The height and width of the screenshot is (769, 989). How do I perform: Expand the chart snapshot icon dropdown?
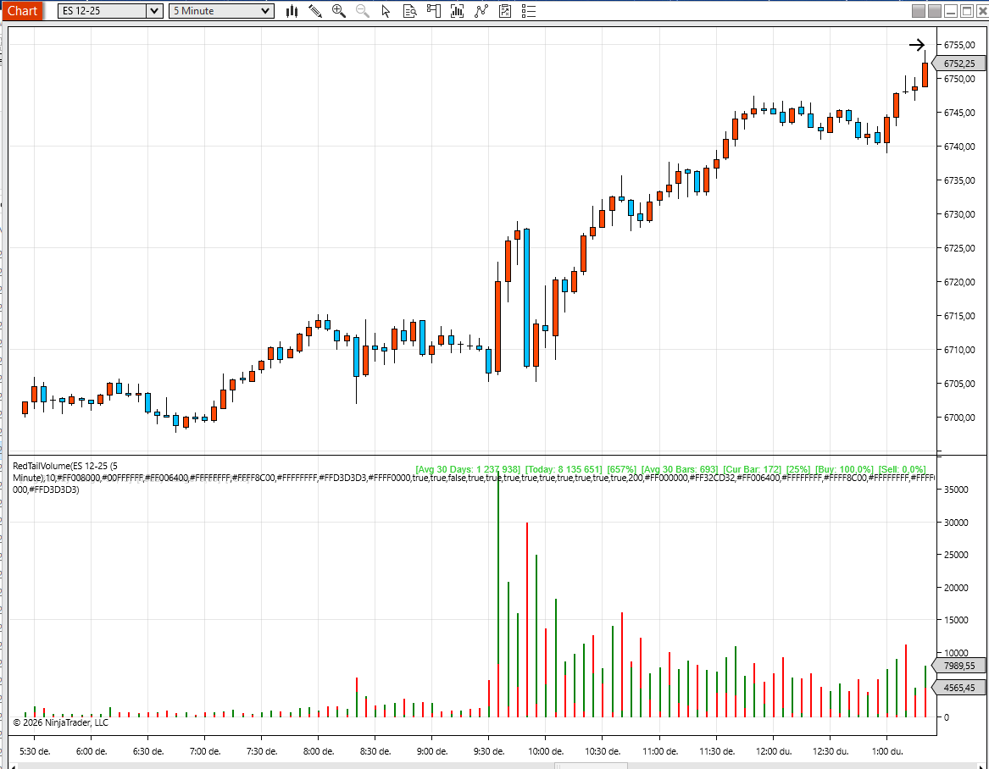(x=504, y=11)
